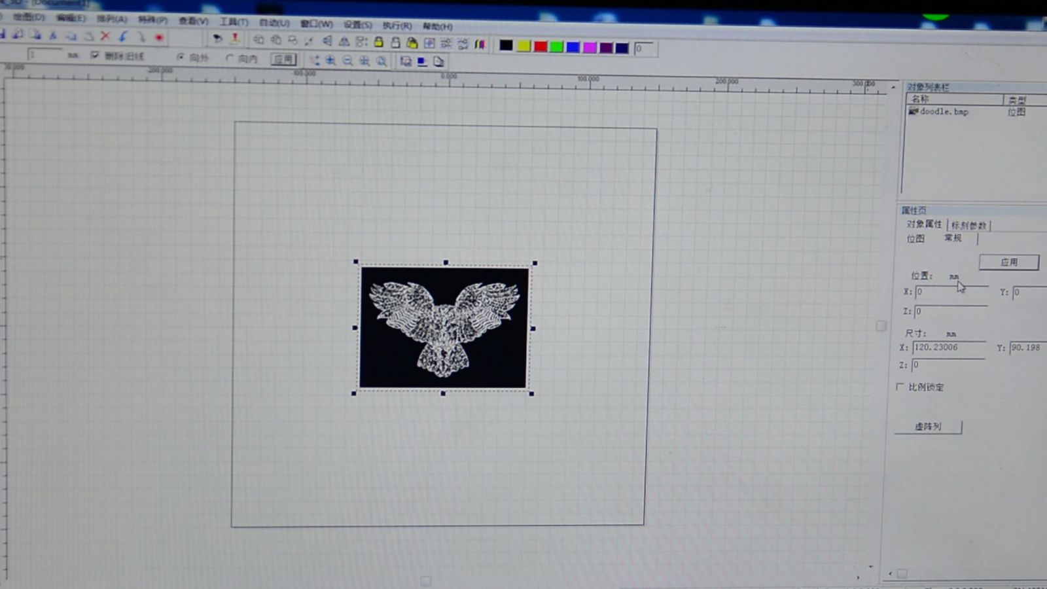Open the 查看(V) menu
The width and height of the screenshot is (1047, 589).
pyautogui.click(x=193, y=21)
